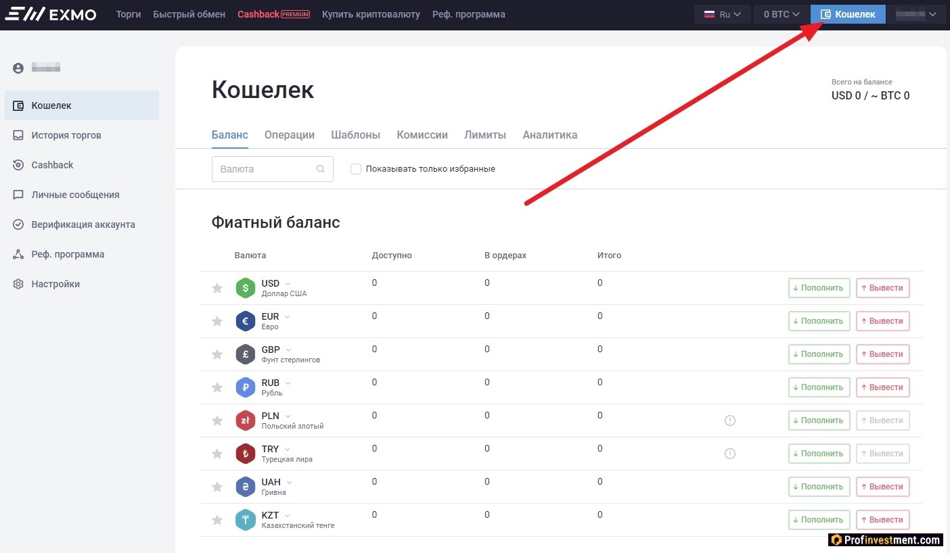This screenshot has height=553, width=950.
Task: Expand the RUB row chevron
Action: coord(288,383)
